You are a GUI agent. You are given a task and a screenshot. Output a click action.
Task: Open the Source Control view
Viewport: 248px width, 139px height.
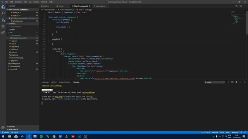pyautogui.click(x=3, y=20)
